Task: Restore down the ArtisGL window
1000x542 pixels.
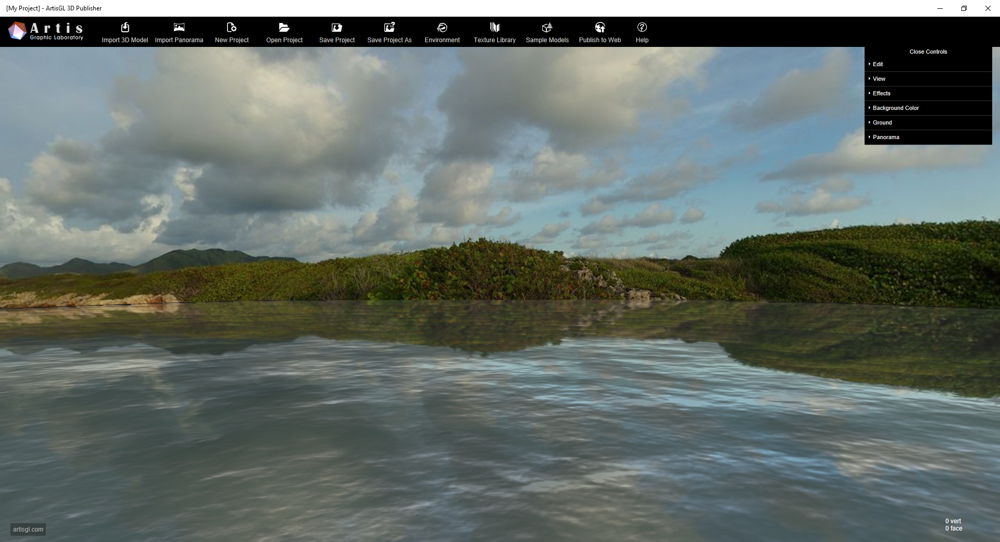Action: tap(964, 8)
